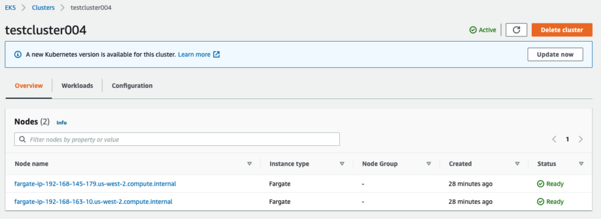The image size is (601, 219).
Task: Click the Status column header
Action: coord(546,163)
